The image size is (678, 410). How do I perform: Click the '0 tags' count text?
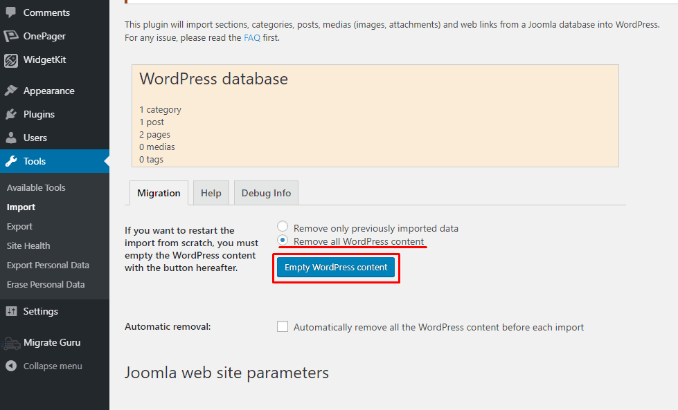[x=151, y=160]
